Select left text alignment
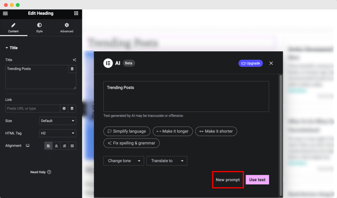Viewport: 337px width, 198px height. point(48,145)
